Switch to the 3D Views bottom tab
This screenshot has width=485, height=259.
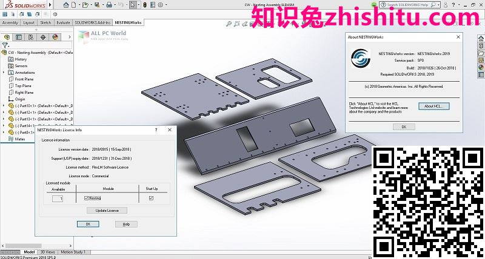[48, 252]
